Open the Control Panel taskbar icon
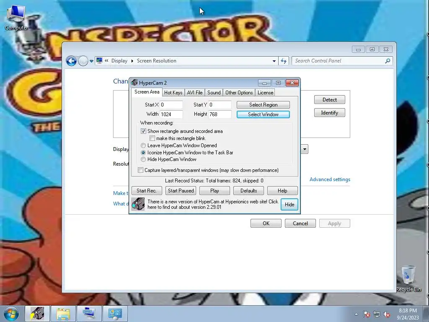This screenshot has height=322, width=429. click(115, 314)
